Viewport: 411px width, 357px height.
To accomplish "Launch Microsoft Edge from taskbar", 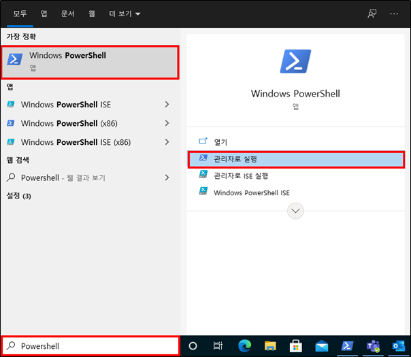I will 244,346.
